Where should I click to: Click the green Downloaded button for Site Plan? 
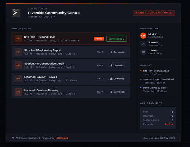coord(116,39)
